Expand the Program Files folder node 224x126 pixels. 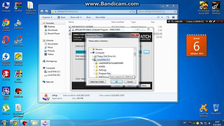(94, 73)
